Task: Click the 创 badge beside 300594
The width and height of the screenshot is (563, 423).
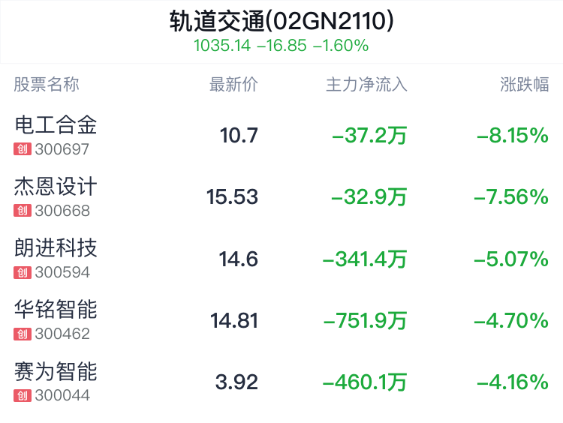Action: 23,272
